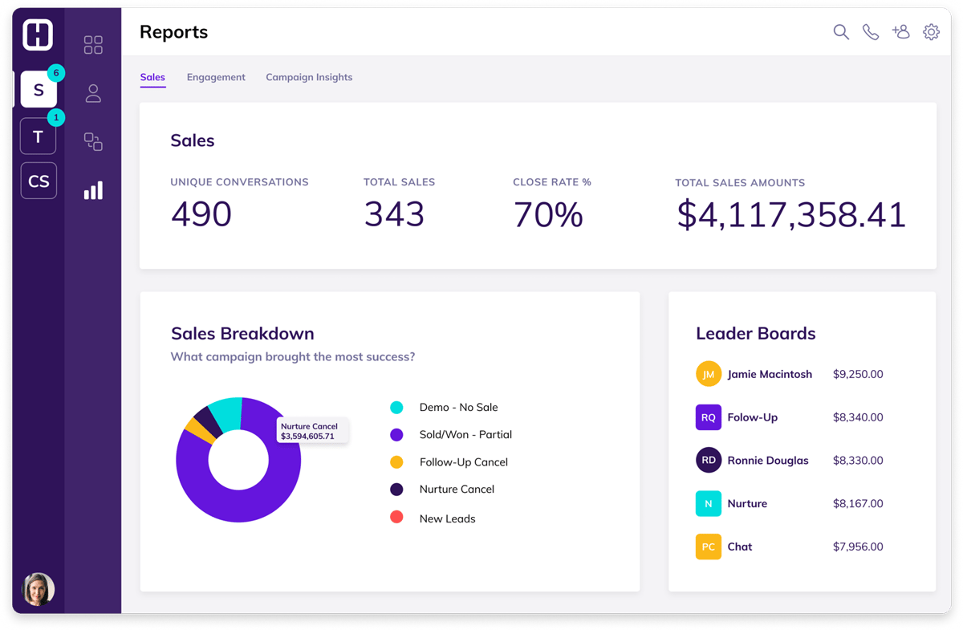
Task: Open the dashboard grid icon
Action: click(92, 46)
